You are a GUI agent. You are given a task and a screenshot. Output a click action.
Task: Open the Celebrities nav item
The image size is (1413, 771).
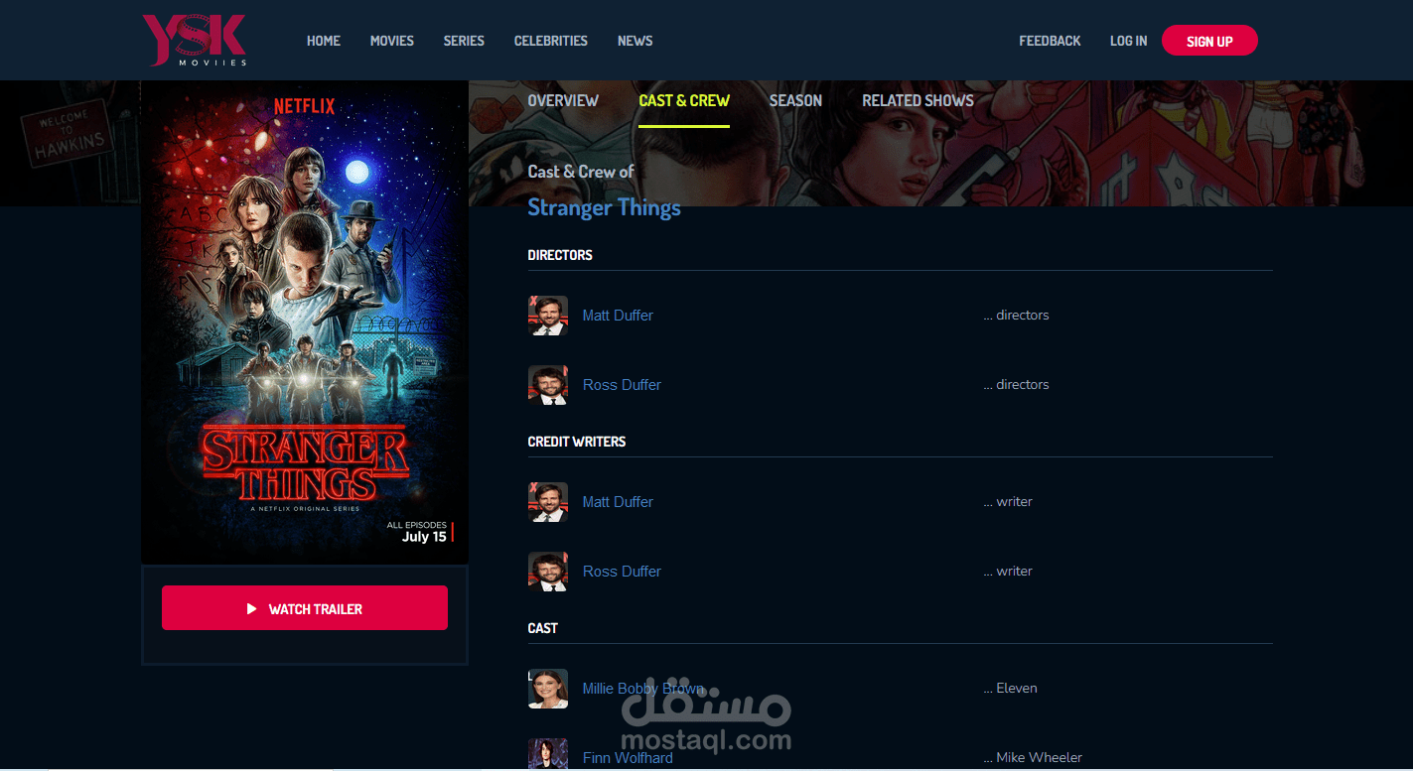click(551, 41)
